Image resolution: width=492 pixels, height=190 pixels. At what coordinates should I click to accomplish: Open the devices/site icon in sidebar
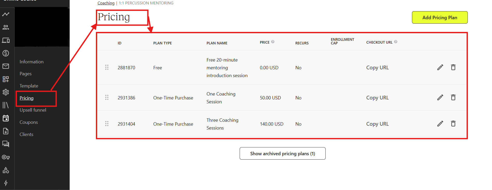[x=6, y=40]
